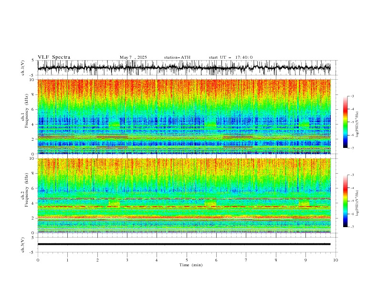
Task: Click the "ch.3(V)" axis label
Action: 23,245
